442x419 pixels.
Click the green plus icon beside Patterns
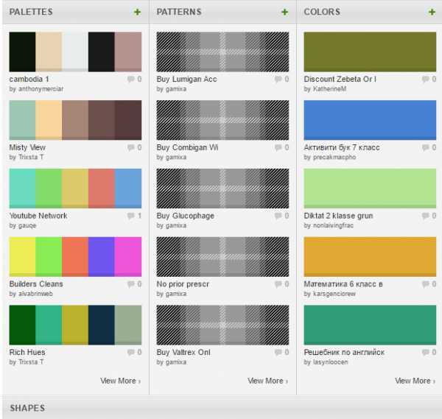[x=284, y=13]
